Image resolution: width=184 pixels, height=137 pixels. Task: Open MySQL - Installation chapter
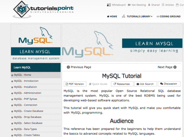click(36, 87)
